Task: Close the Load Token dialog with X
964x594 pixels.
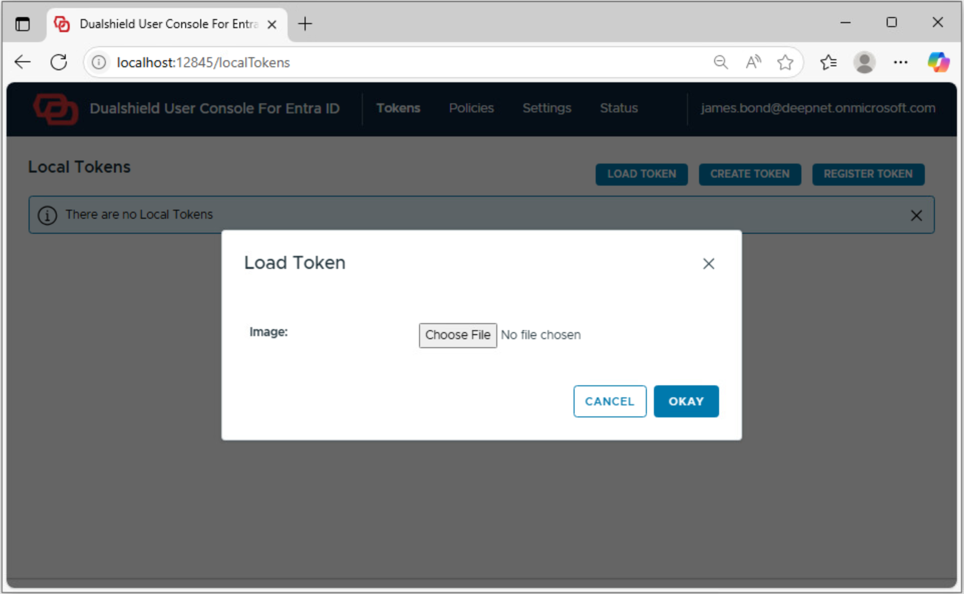Action: [708, 264]
